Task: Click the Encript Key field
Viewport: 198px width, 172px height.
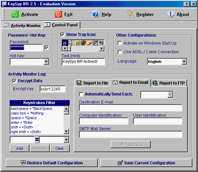Action: (x=53, y=89)
